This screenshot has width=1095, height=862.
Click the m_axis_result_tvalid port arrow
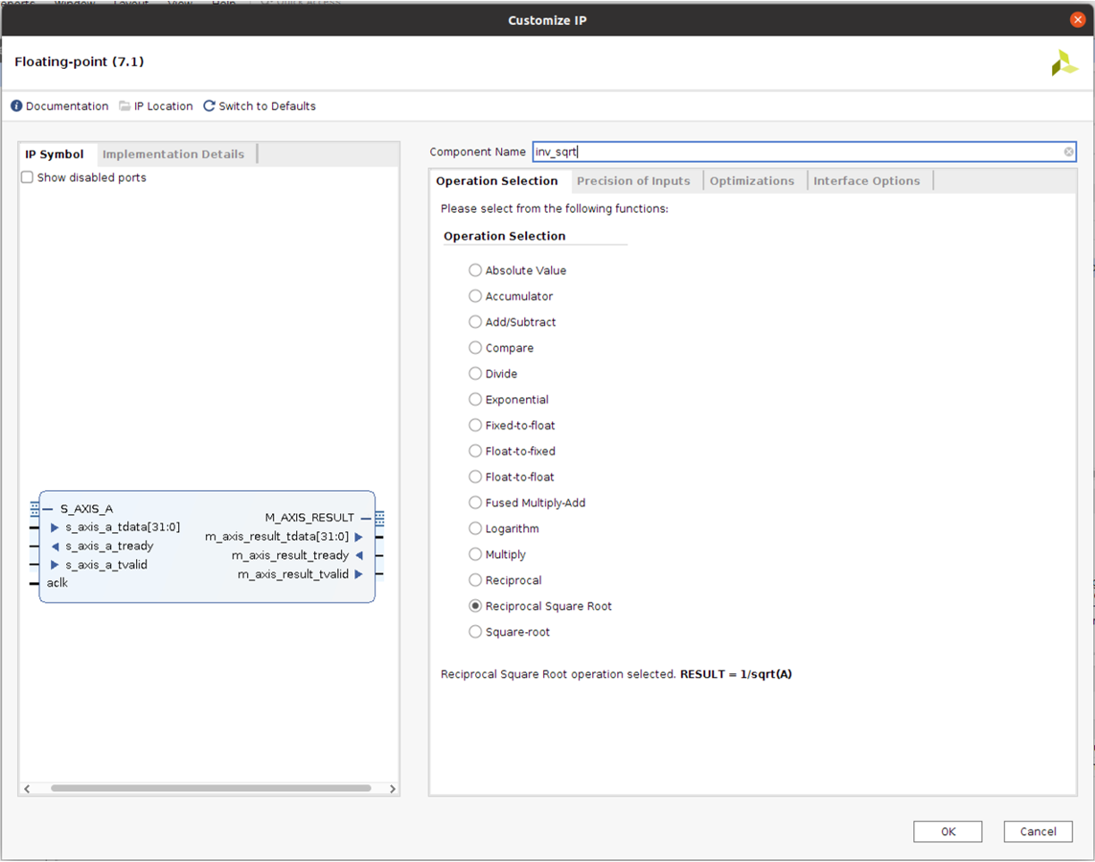(359, 574)
